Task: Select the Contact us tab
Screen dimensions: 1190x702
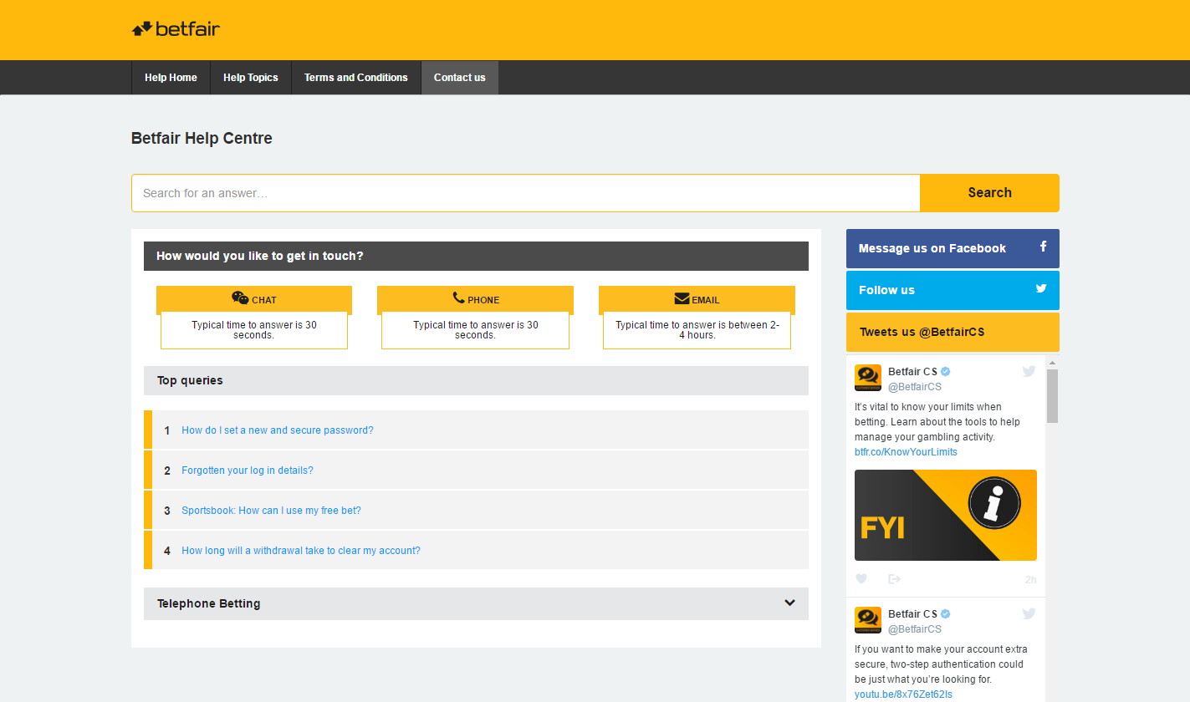Action: point(459,78)
